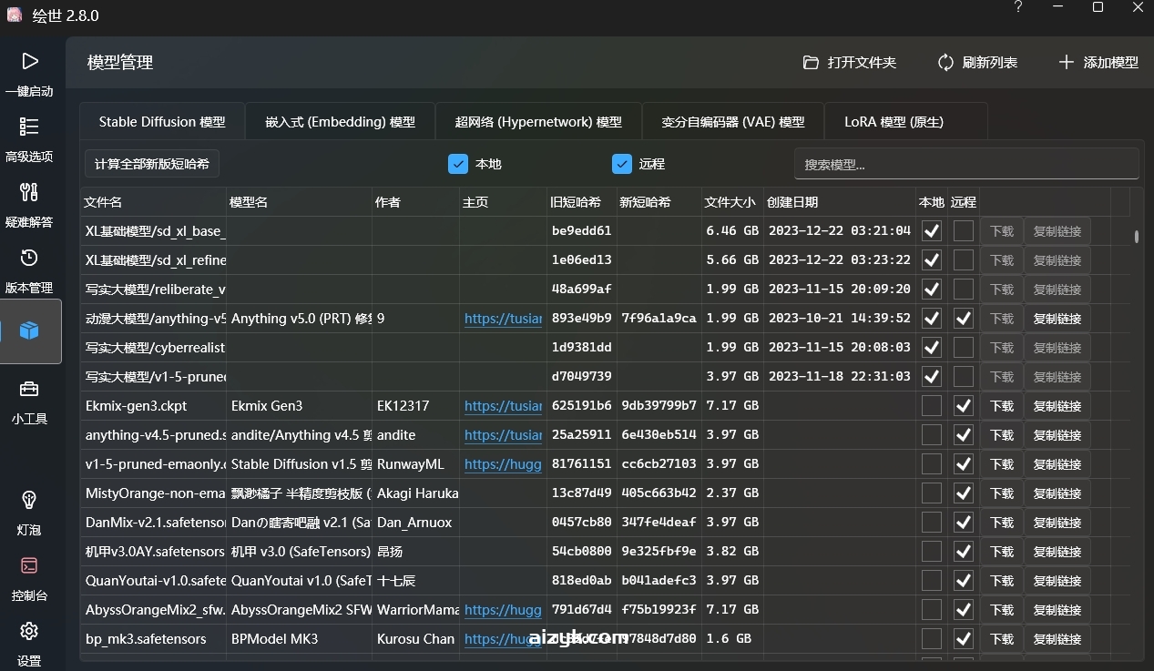Viewport: 1154px width, 671px height.
Task: Select the 嵌入式 (Embedding) 模型 tab
Action: 340,122
